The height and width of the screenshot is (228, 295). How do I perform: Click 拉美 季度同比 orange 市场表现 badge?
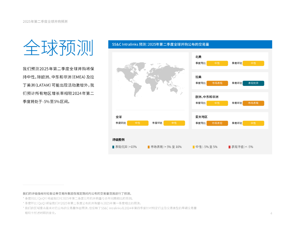pos(217,83)
